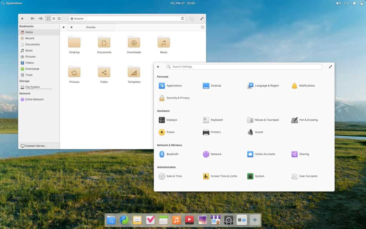Screen dimensions: 366x229
Task: Open the Sound settings panel
Action: coord(256,132)
